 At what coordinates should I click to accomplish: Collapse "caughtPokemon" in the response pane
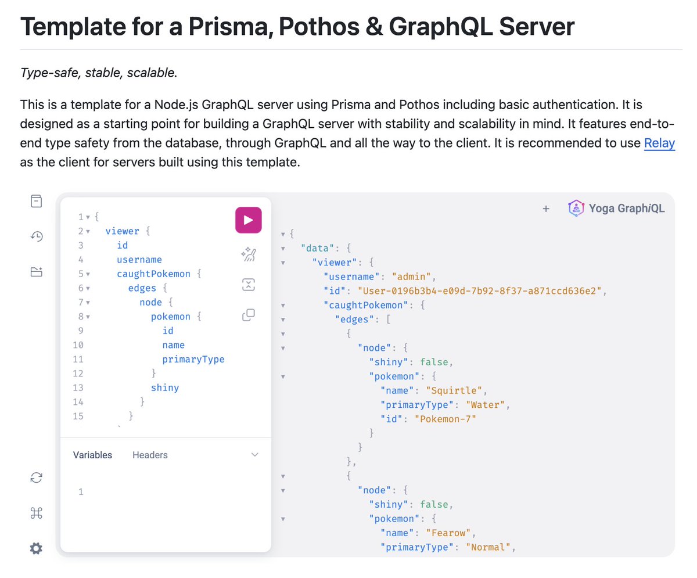283,305
